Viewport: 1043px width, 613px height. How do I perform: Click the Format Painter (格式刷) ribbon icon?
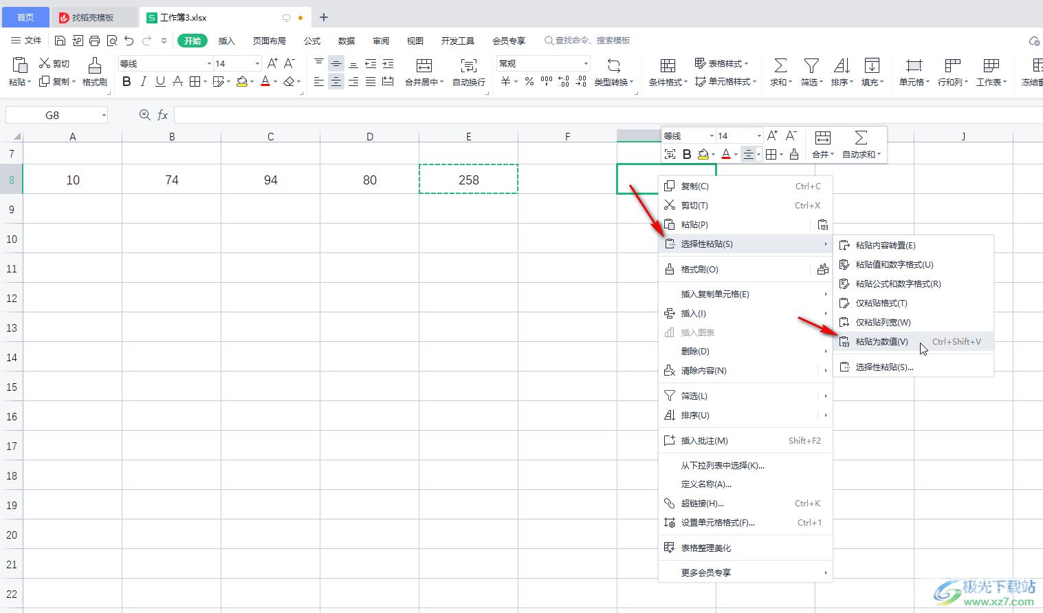coord(95,65)
